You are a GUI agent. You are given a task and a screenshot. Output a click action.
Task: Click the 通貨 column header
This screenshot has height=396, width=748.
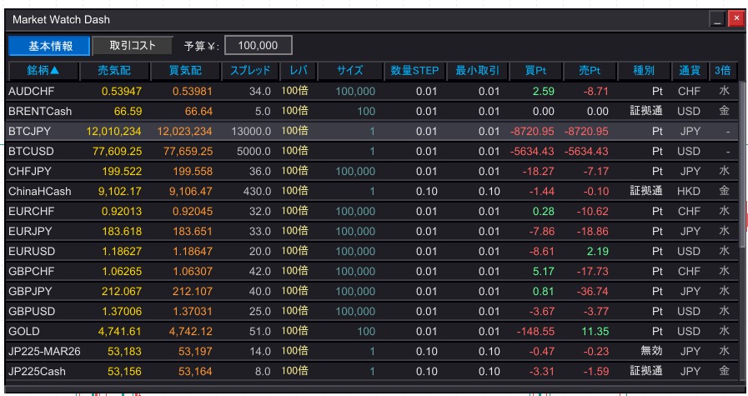[689, 71]
